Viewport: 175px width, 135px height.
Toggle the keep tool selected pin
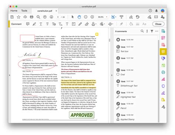[121, 24]
